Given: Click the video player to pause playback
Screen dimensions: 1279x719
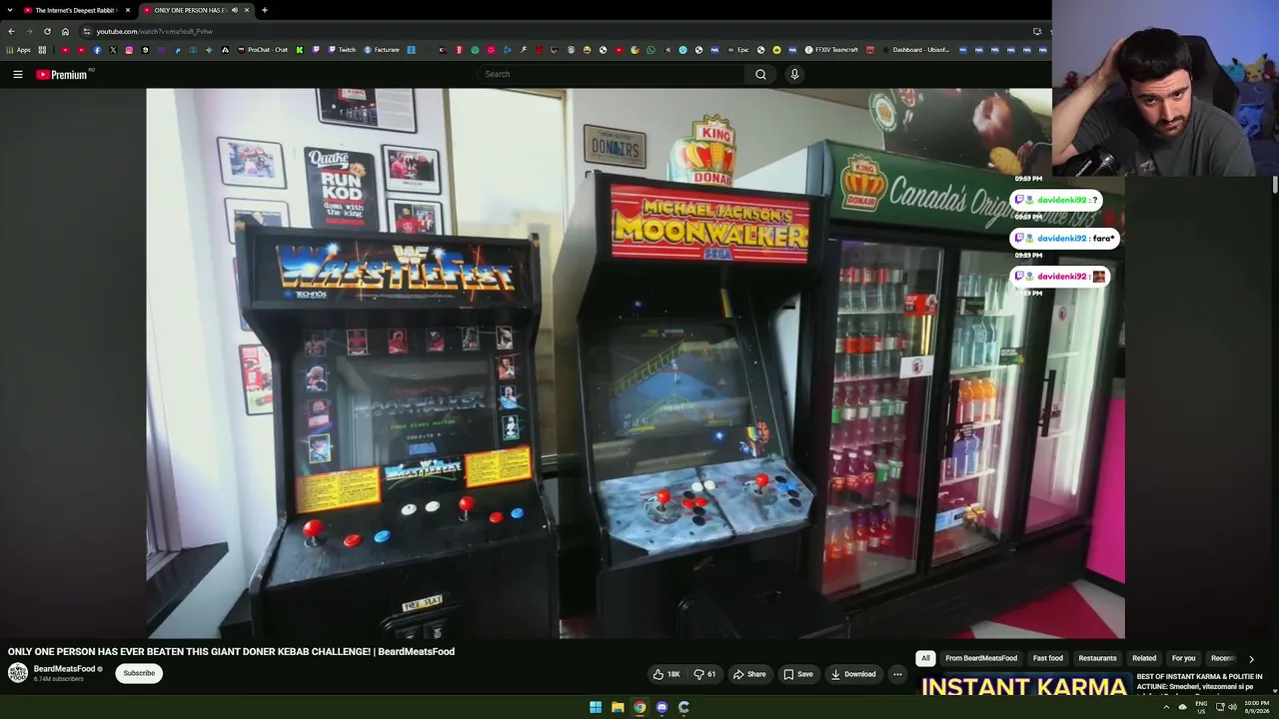Looking at the screenshot, I should click(636, 363).
